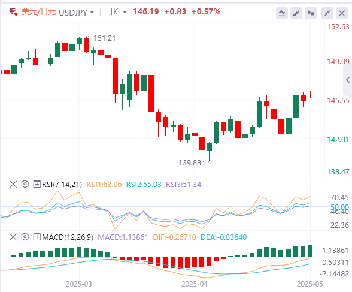Viewport: 352px width, 292px height.
Task: Click the 美元/日元 pair name
Action: pos(38,11)
